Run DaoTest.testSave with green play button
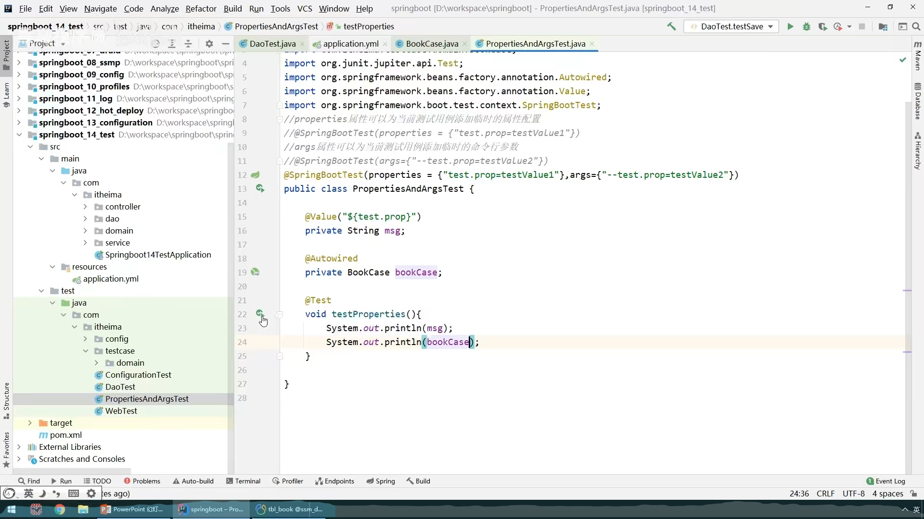The image size is (924, 519). point(790,26)
